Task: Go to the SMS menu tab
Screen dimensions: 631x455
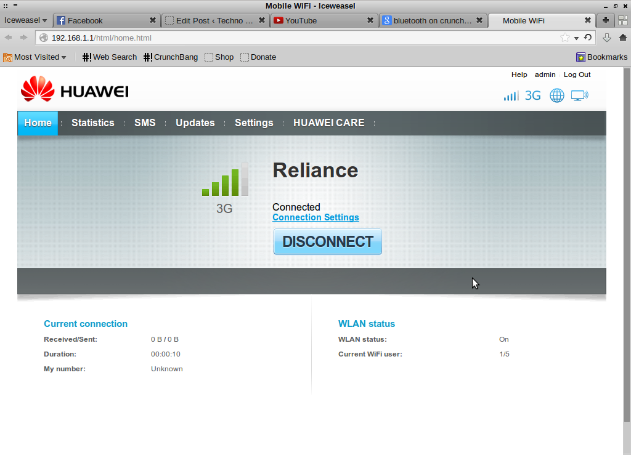Action: coord(145,123)
